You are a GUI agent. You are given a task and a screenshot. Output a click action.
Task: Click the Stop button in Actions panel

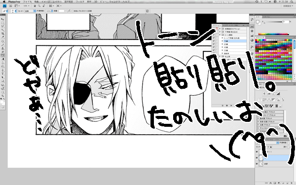(x=222, y=106)
